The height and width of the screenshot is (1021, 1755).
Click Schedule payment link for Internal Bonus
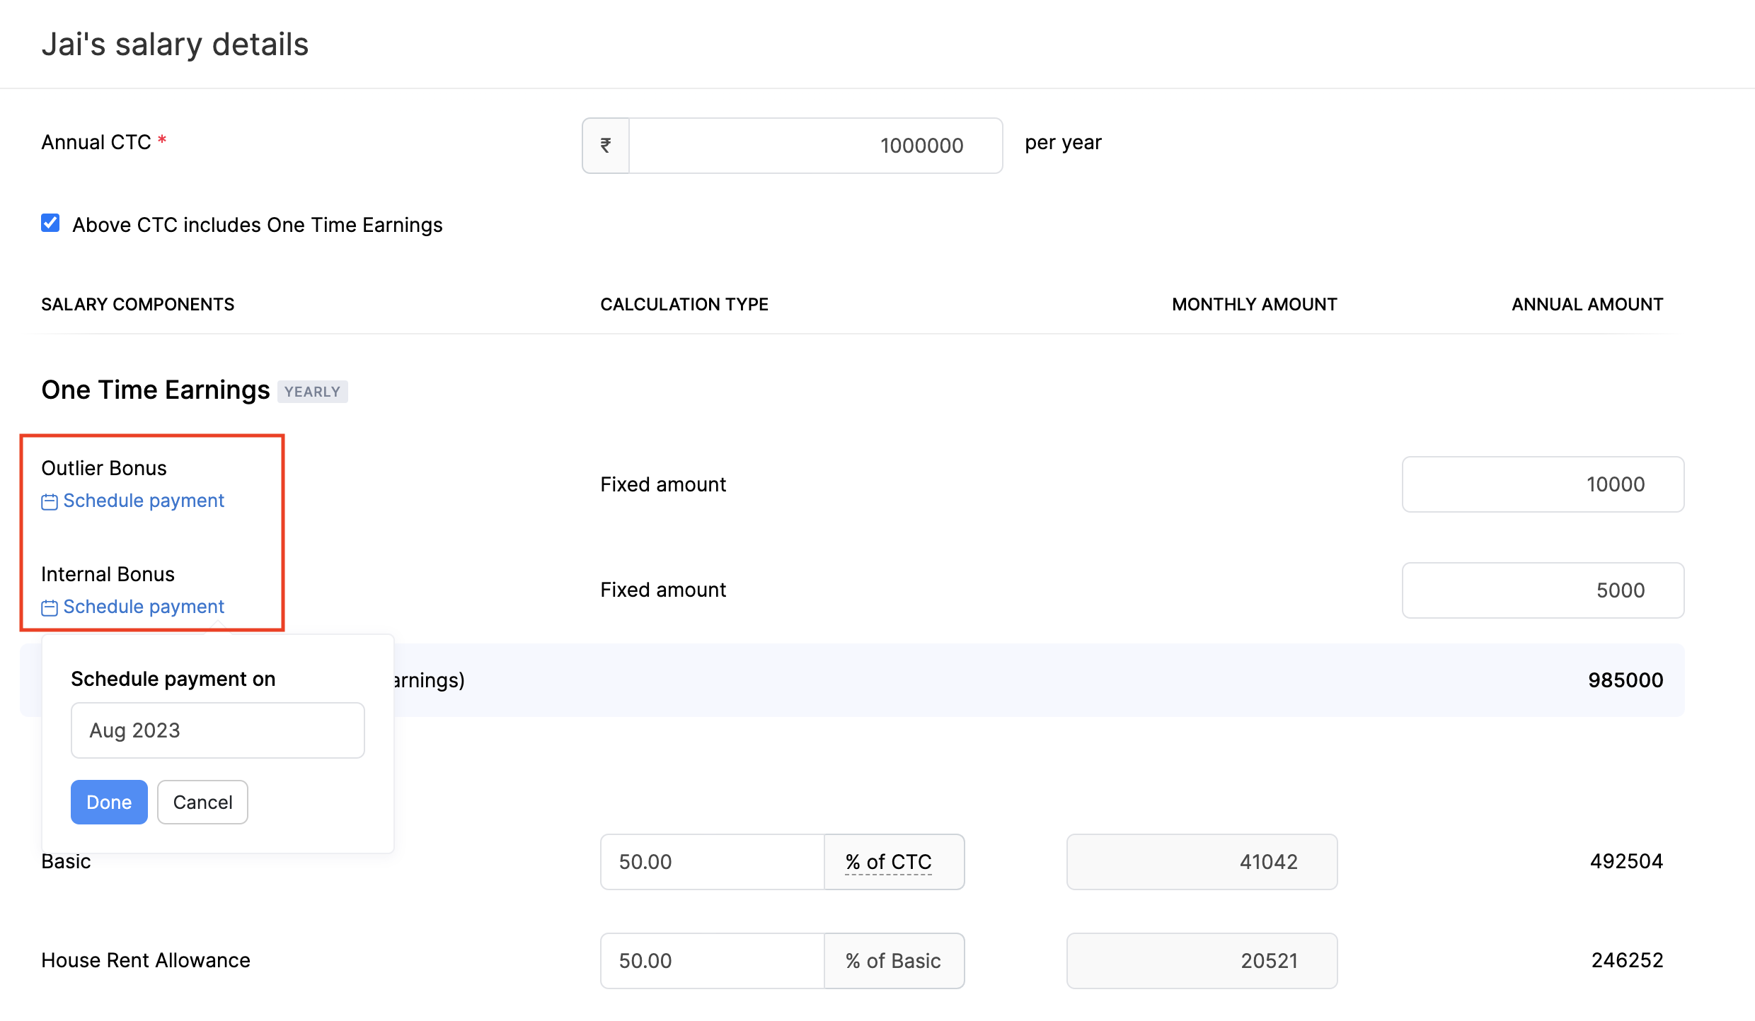(144, 607)
